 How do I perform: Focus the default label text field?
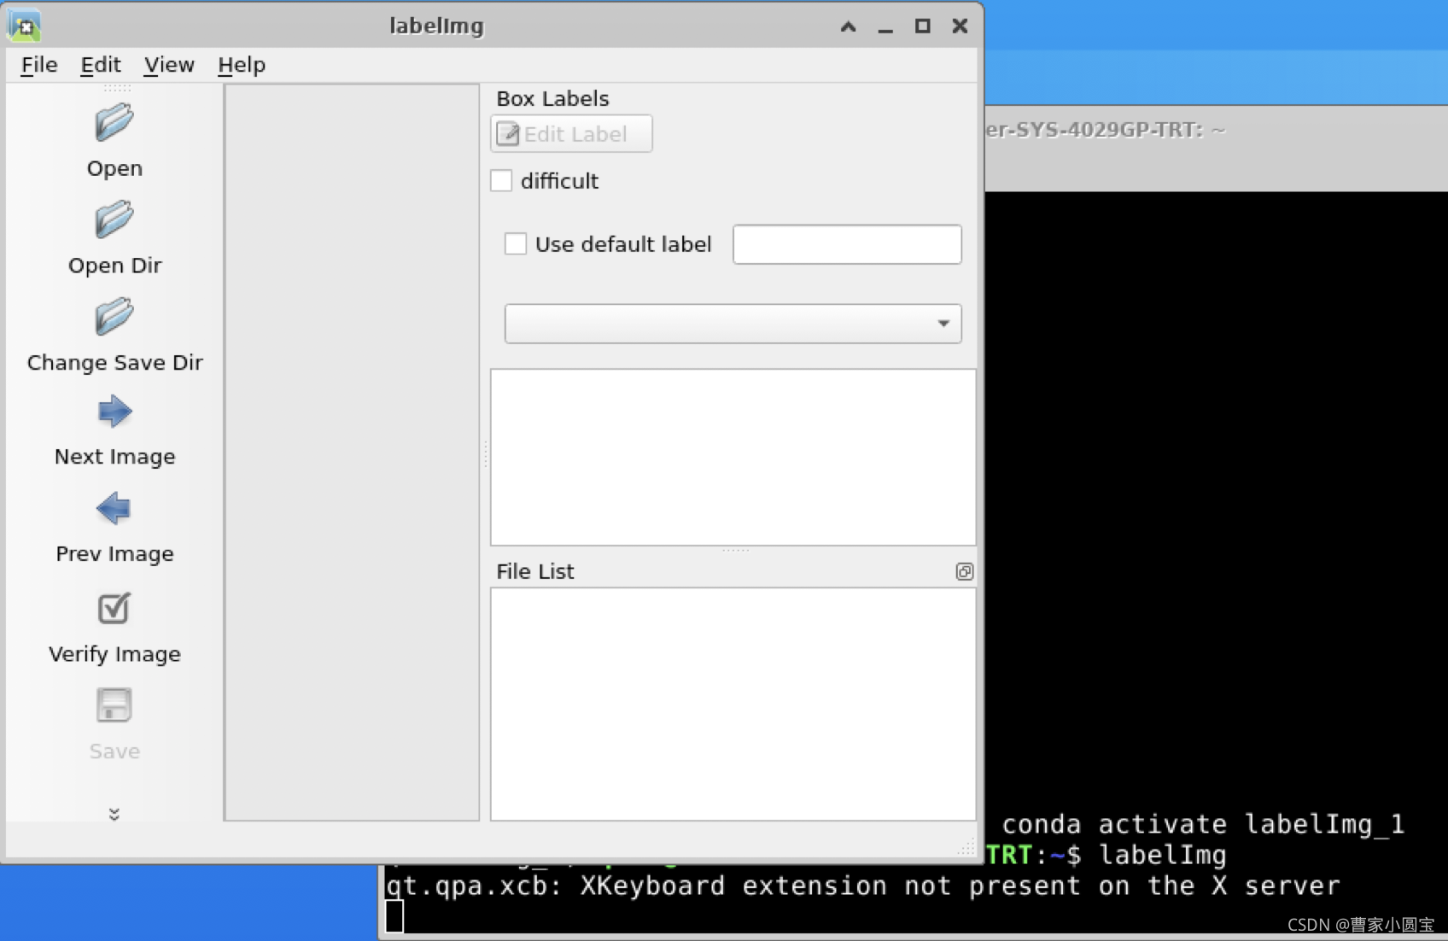pos(847,244)
